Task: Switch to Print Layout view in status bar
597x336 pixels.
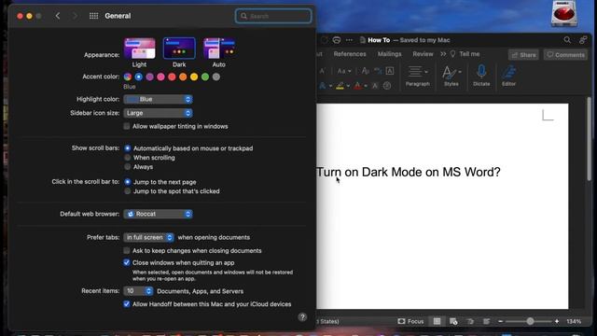Action: (x=437, y=321)
